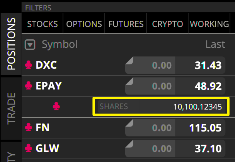Show WORKING orders filter
This screenshot has height=162, width=235.
(210, 24)
